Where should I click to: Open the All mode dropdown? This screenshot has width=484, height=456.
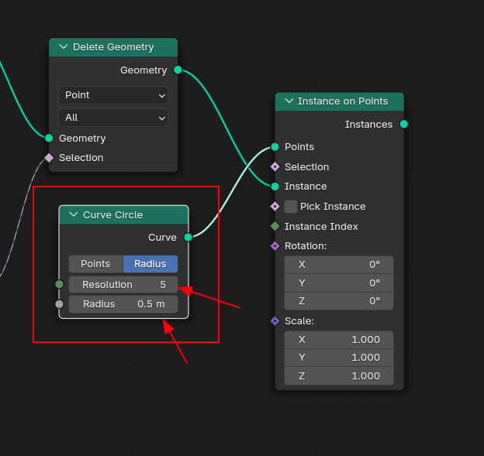pos(113,118)
